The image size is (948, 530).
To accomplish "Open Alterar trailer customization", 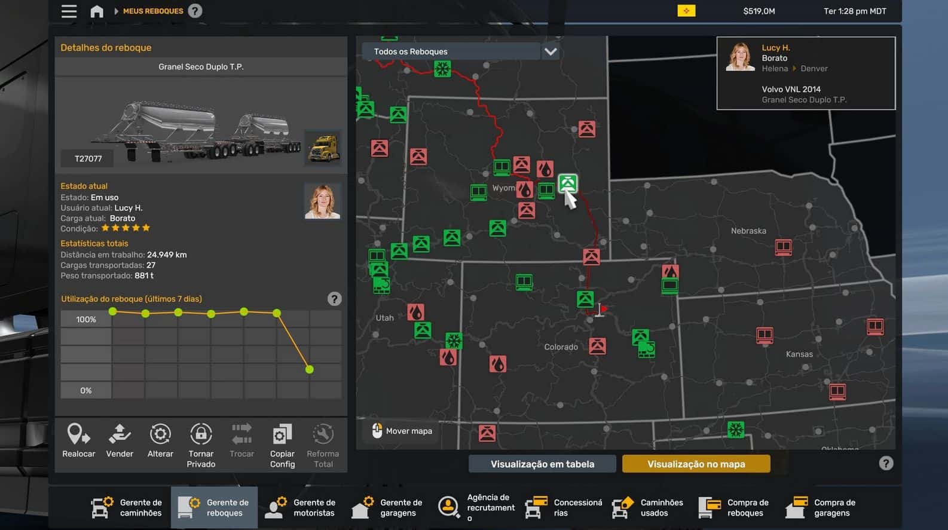I will [x=160, y=434].
